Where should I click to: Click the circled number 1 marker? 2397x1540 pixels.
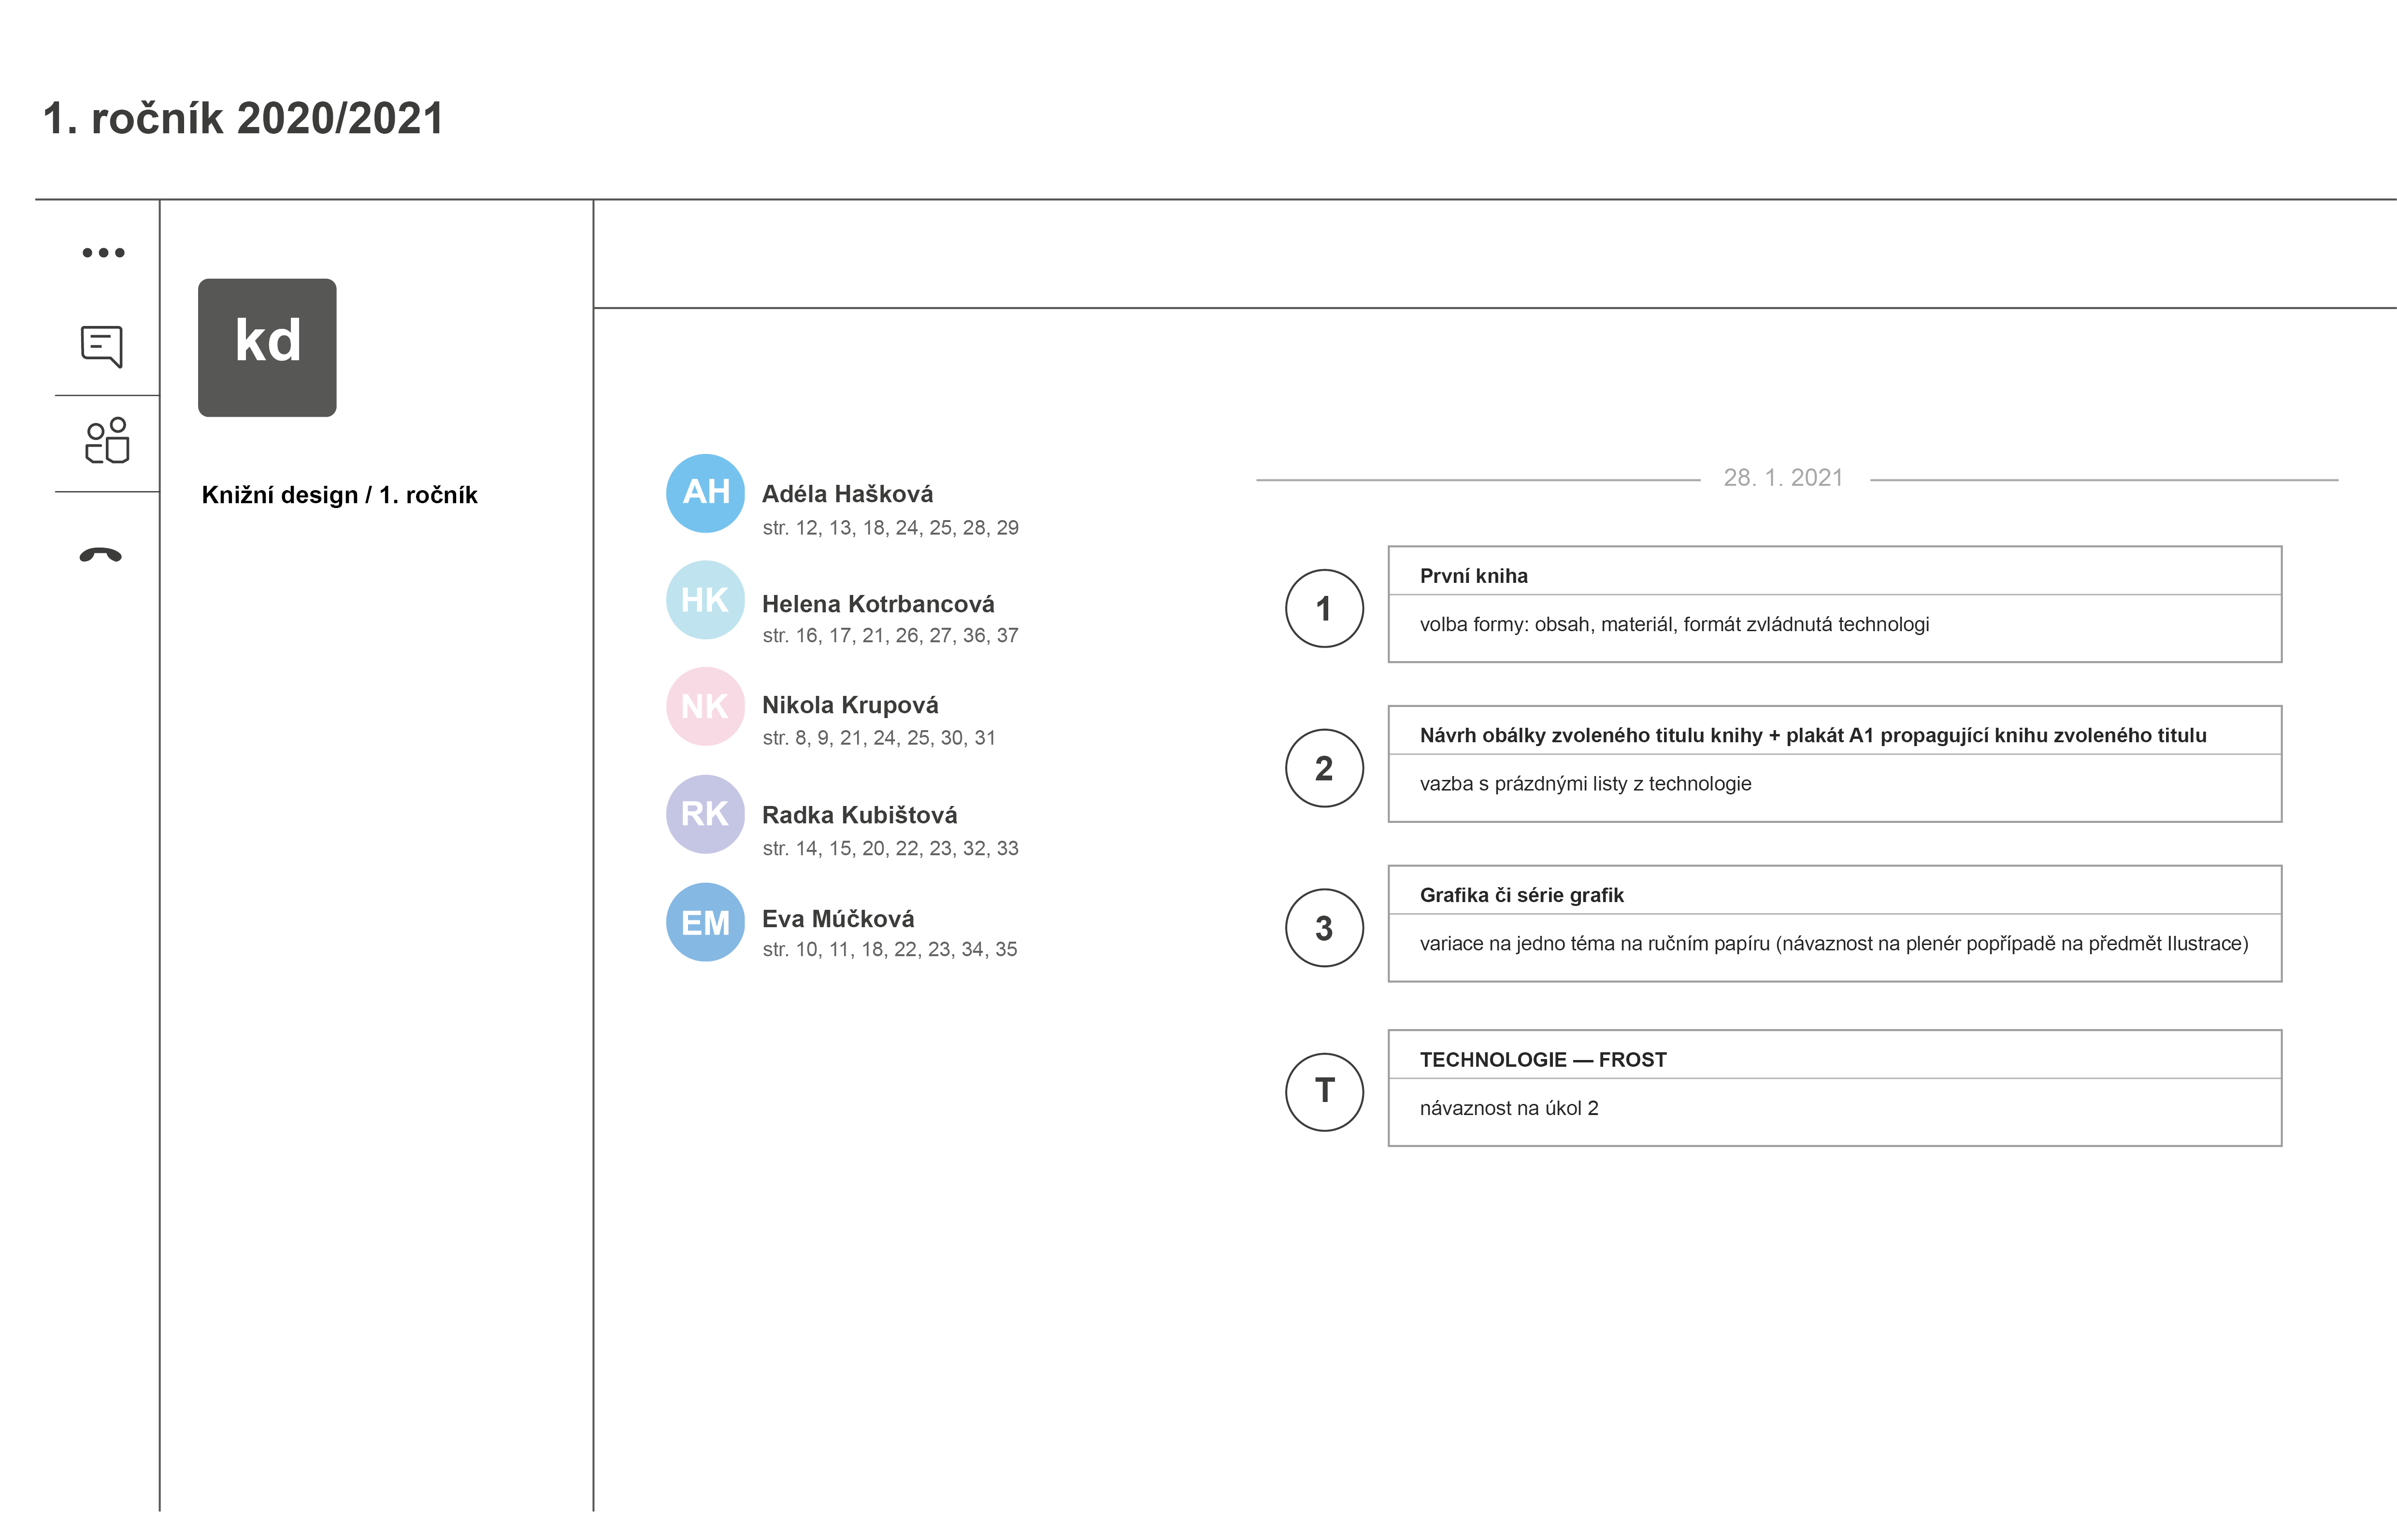tap(1323, 608)
